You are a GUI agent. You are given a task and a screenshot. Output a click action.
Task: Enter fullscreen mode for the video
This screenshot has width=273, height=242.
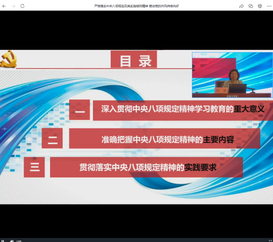pyautogui.click(x=271, y=241)
